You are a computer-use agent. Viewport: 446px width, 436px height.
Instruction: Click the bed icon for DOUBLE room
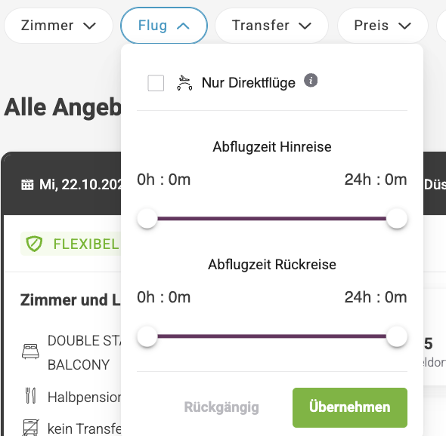click(x=30, y=352)
